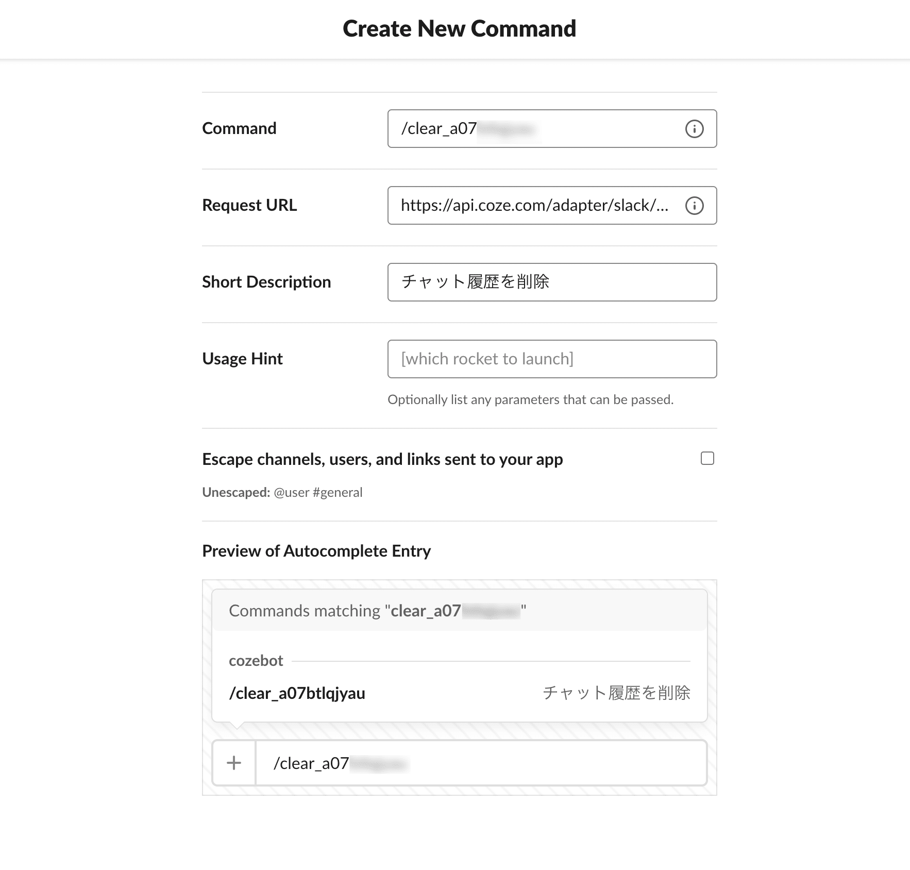
Task: Enable the escape channels, users, links checkbox
Action: (x=707, y=458)
